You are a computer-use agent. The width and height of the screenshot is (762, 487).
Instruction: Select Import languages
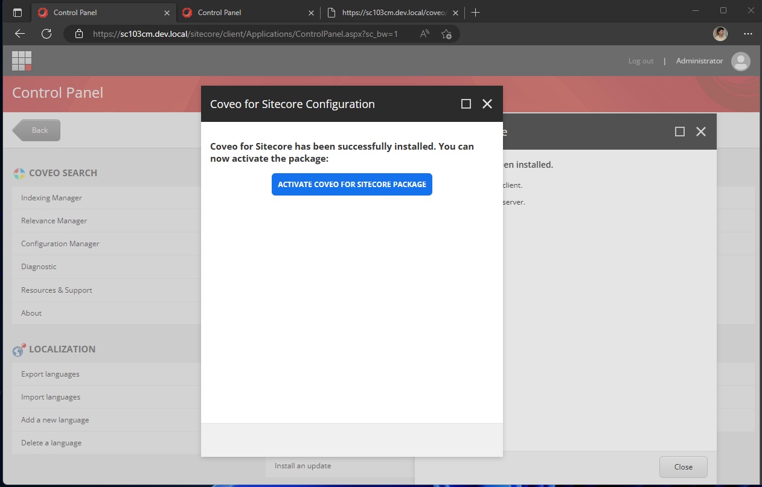[51, 397]
